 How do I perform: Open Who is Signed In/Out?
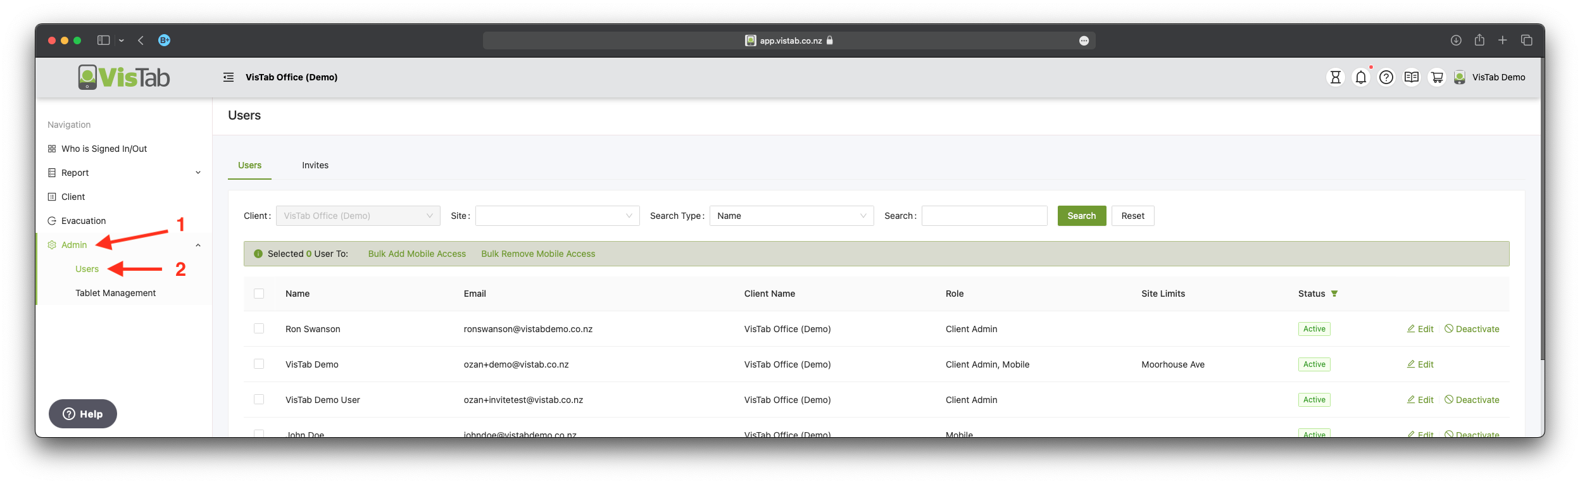(x=104, y=149)
